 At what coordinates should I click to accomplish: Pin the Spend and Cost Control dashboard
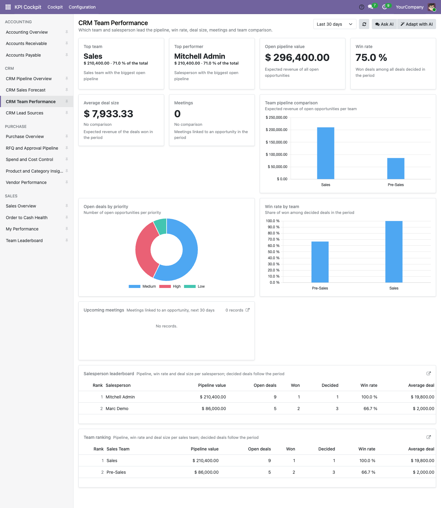click(x=67, y=159)
